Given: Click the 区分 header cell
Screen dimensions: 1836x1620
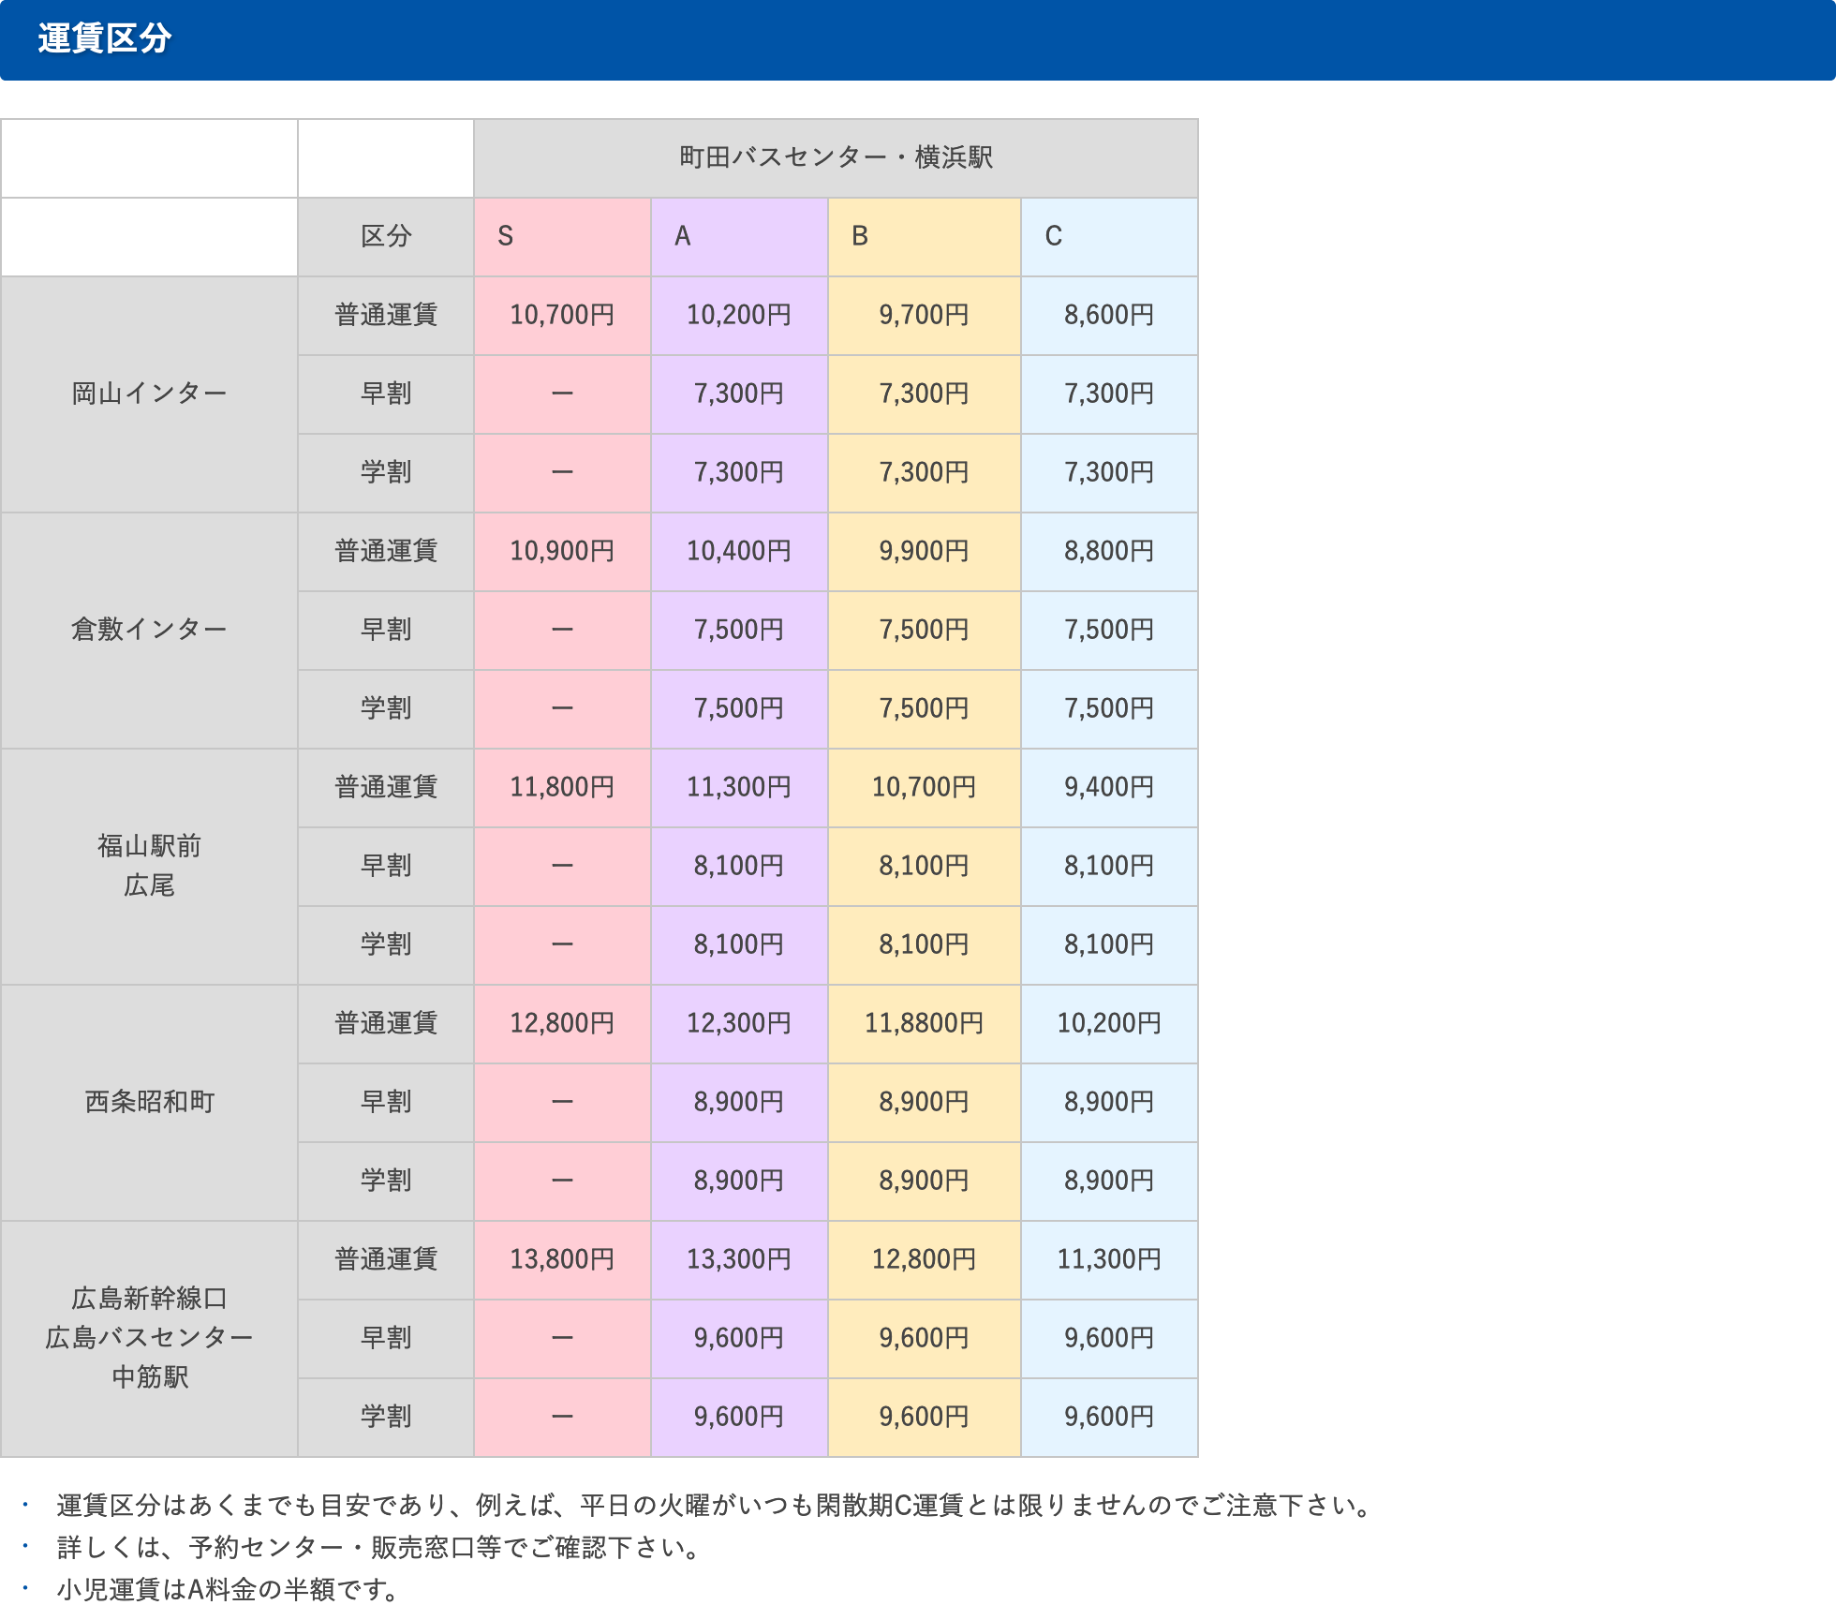Looking at the screenshot, I should [x=386, y=236].
